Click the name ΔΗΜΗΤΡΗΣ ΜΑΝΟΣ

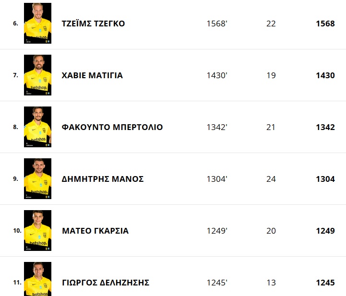[x=103, y=179]
